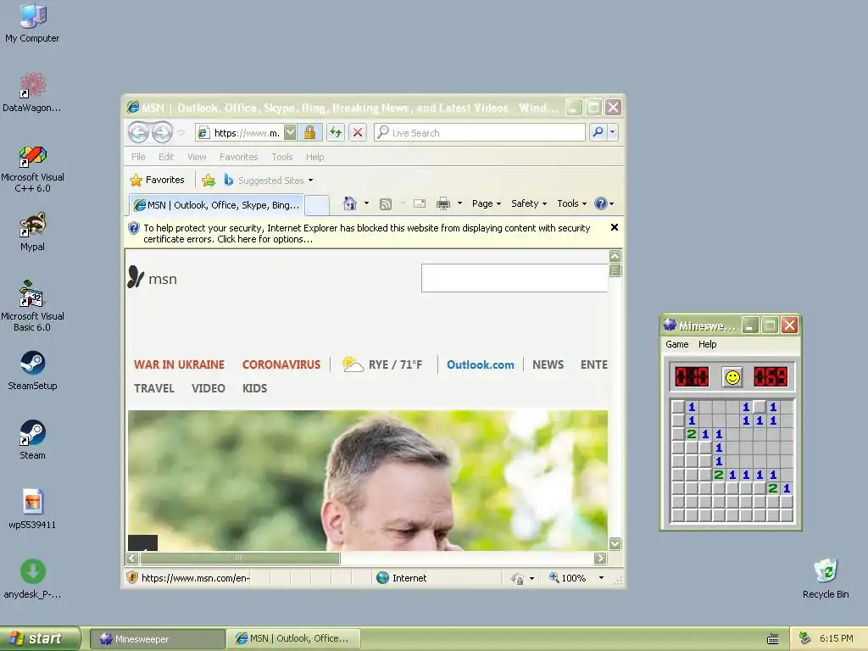Open the Tools command bar dropdown

571,203
